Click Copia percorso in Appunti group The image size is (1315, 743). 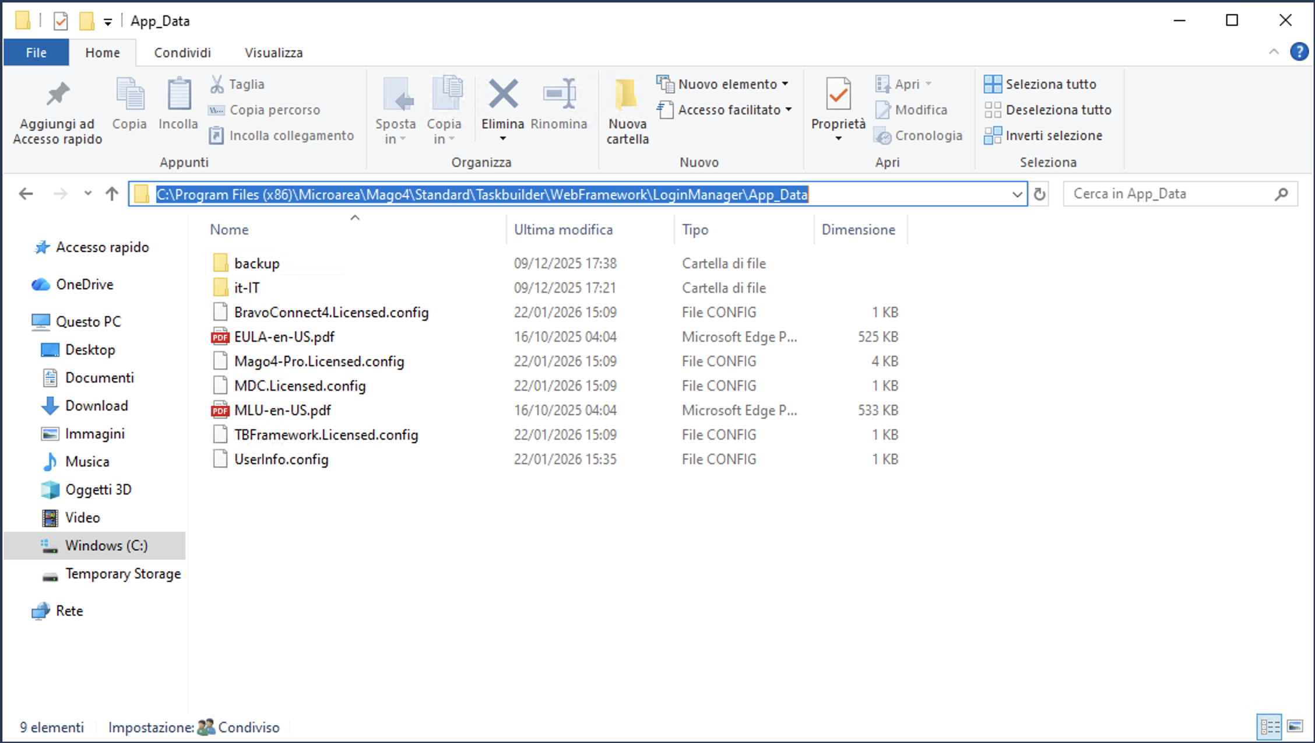pyautogui.click(x=265, y=110)
